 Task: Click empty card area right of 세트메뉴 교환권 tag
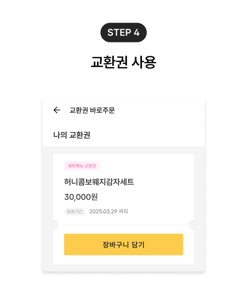point(146,166)
